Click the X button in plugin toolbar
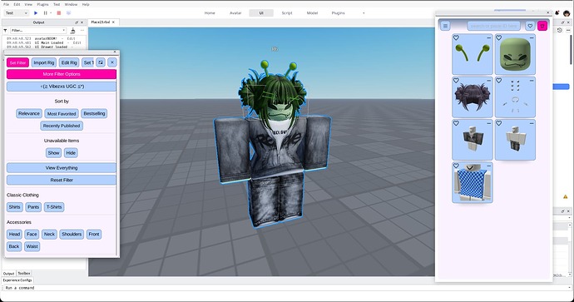This screenshot has width=574, height=302. pos(112,62)
